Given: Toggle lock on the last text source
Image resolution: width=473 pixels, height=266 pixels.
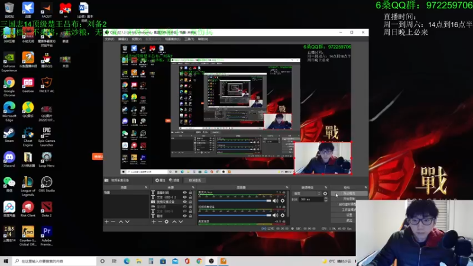Looking at the screenshot, I should tap(190, 216).
